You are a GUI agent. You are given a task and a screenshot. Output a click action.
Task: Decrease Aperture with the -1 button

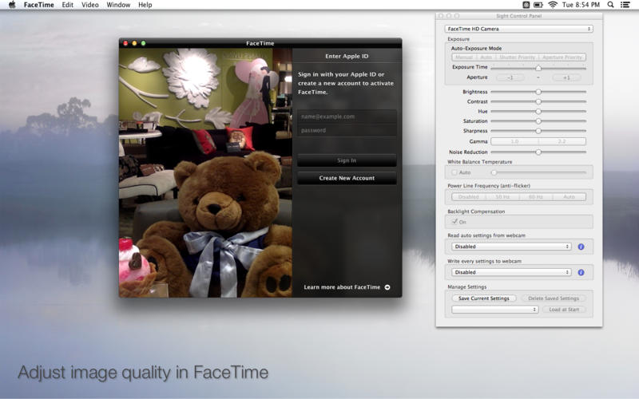click(510, 77)
